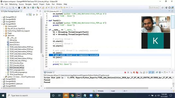Image resolution: width=175 pixels, height=98 pixels.
Task: Open the Refactoring menu
Action: [13, 4]
